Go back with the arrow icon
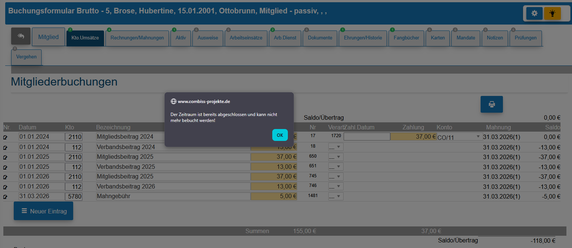 [21, 36]
